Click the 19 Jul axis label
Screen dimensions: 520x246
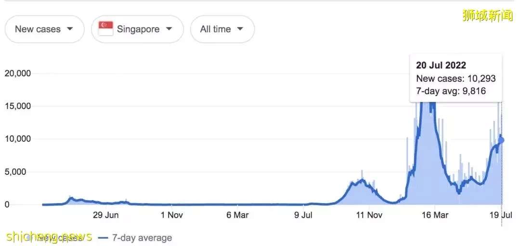point(501,215)
